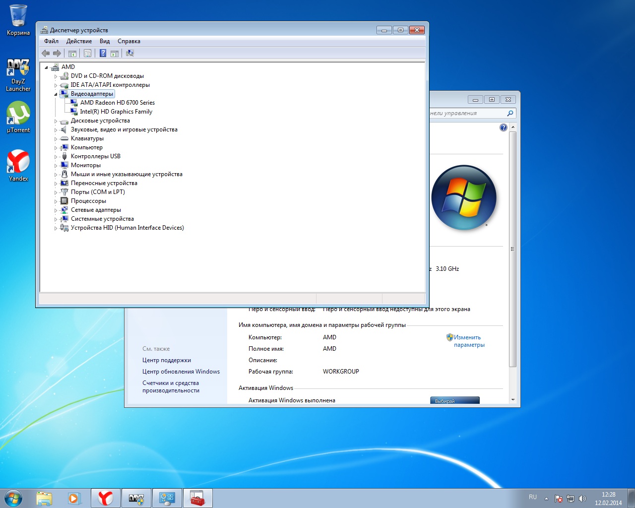Expand Звуковые, видео и игровые устройства
Image resolution: width=635 pixels, height=508 pixels.
tap(56, 130)
